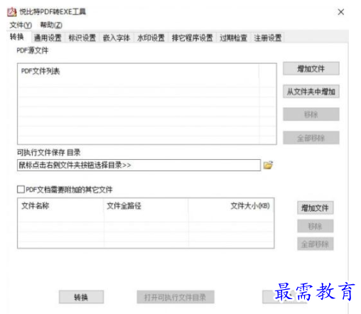Switch to the 标识设置 tab
This screenshot has height=314, width=361.
point(82,38)
